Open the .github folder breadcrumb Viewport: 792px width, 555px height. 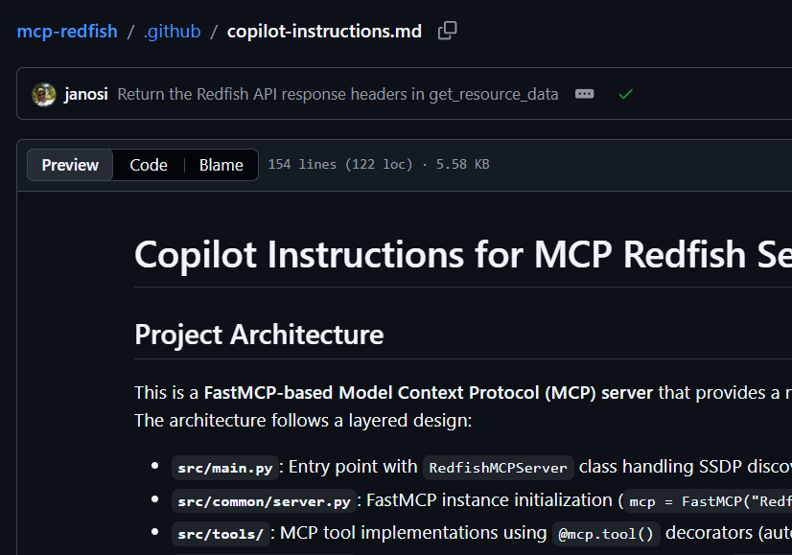(x=172, y=30)
